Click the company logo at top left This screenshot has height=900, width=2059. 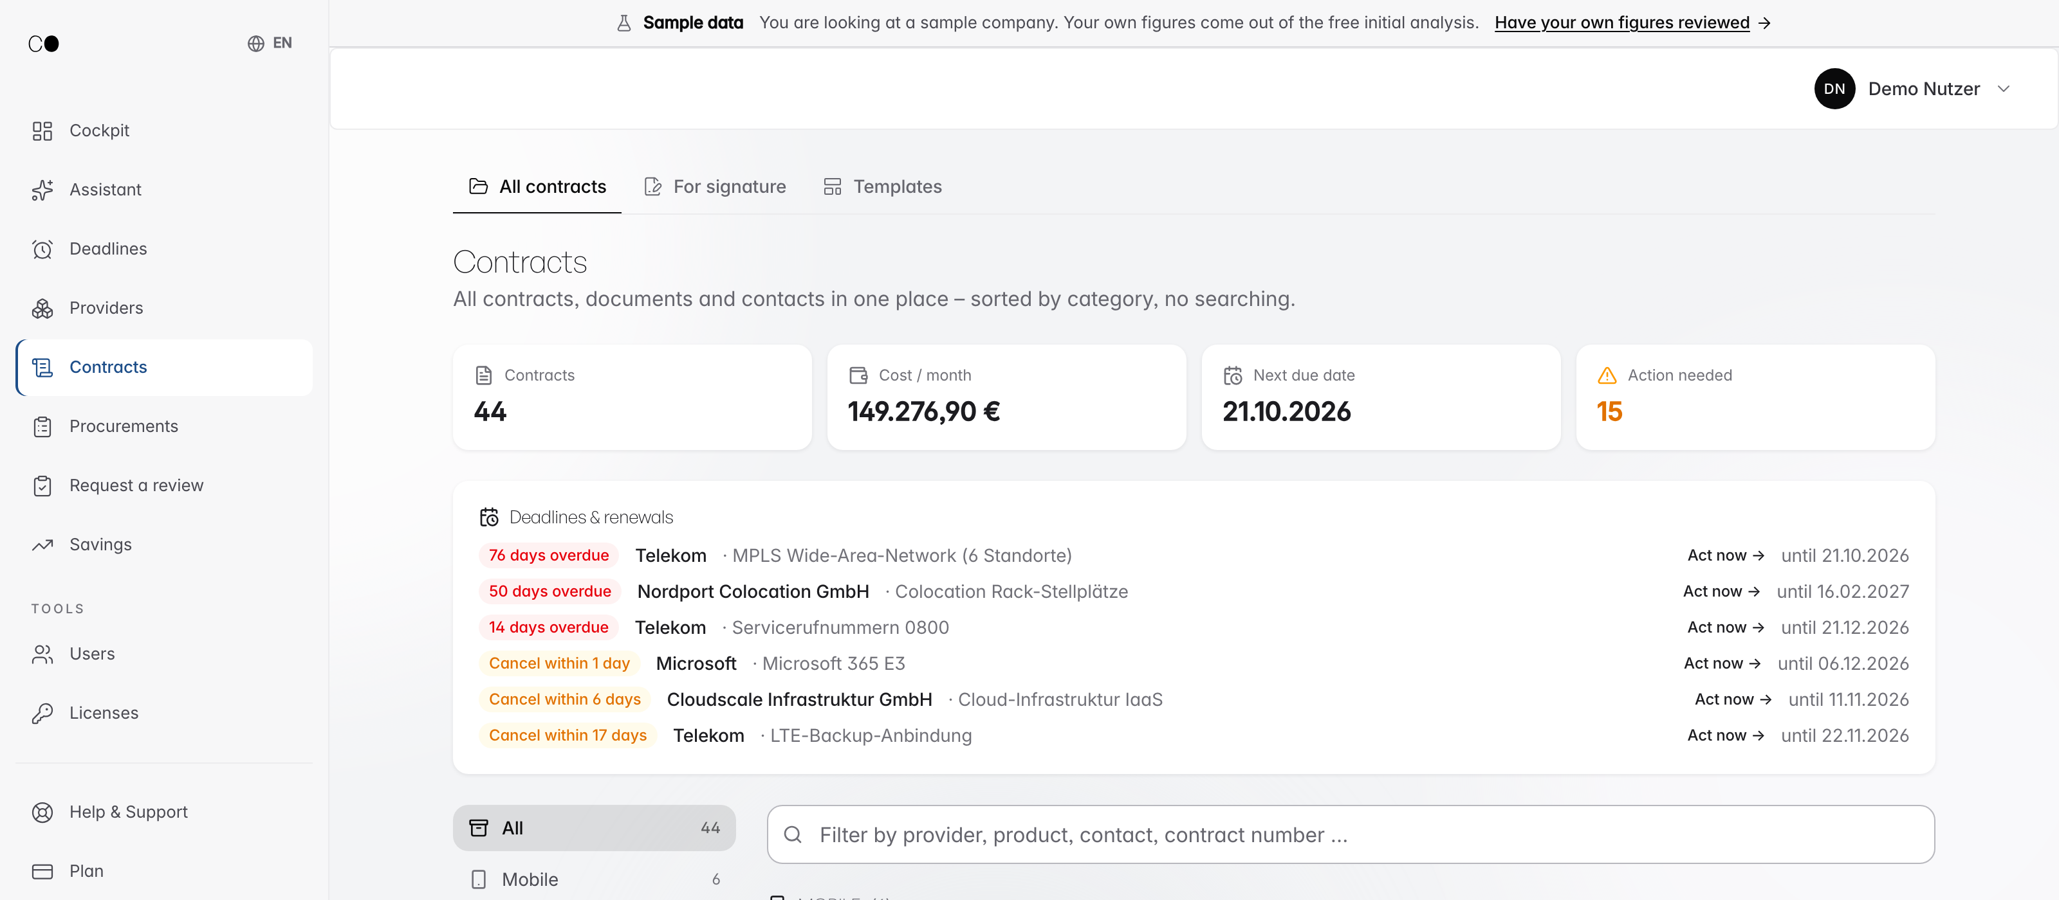point(44,43)
